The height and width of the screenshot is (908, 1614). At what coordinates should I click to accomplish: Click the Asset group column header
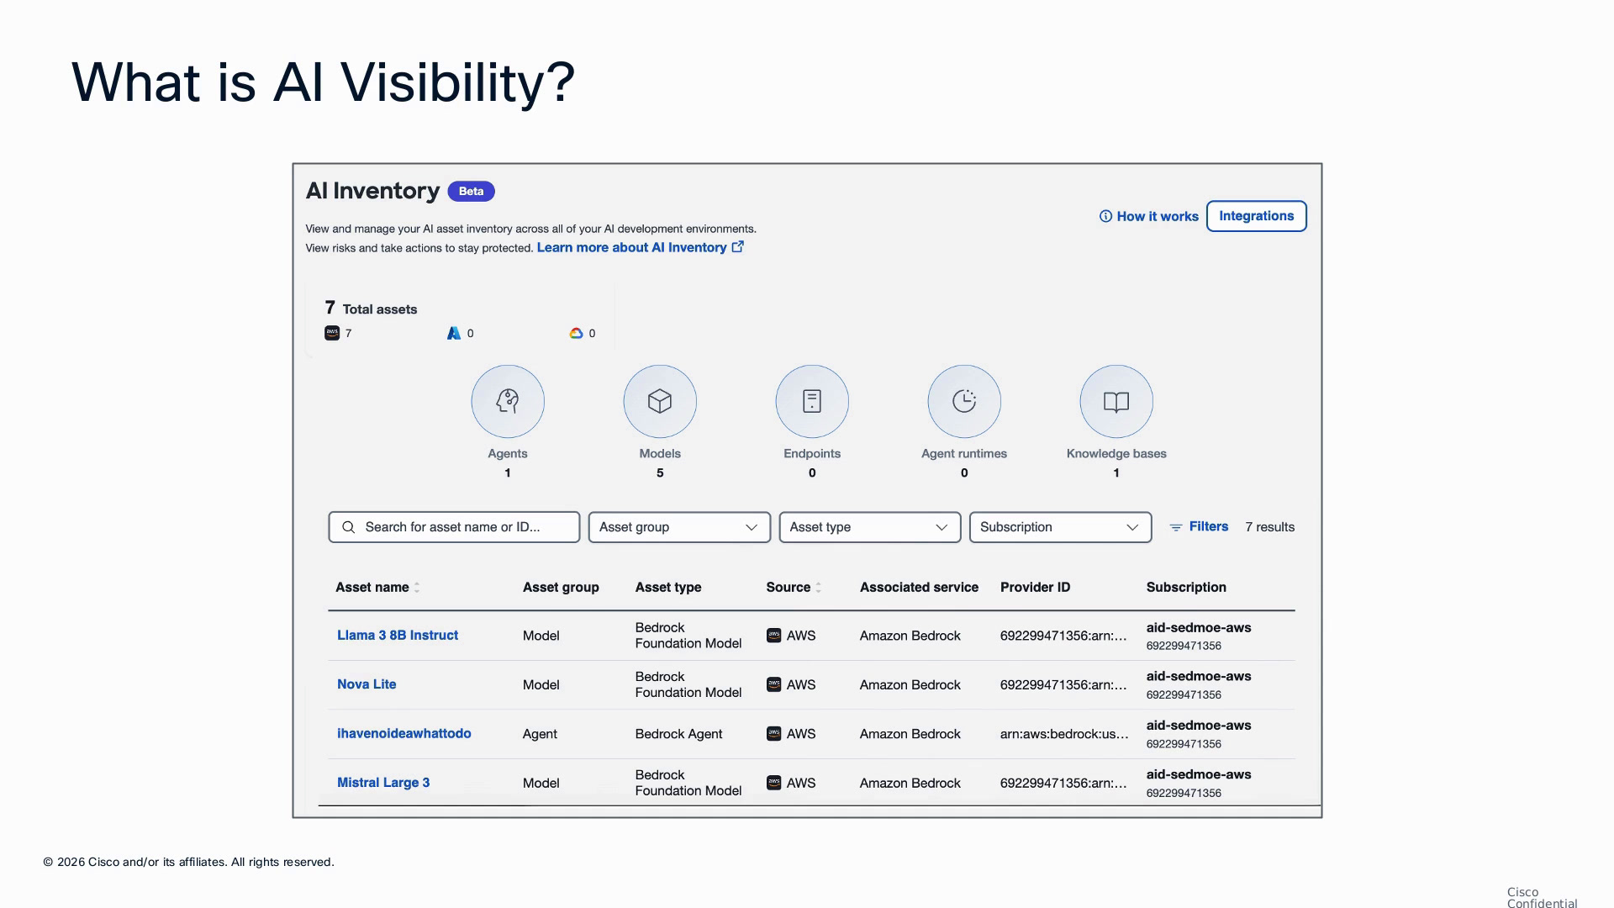[x=561, y=587]
